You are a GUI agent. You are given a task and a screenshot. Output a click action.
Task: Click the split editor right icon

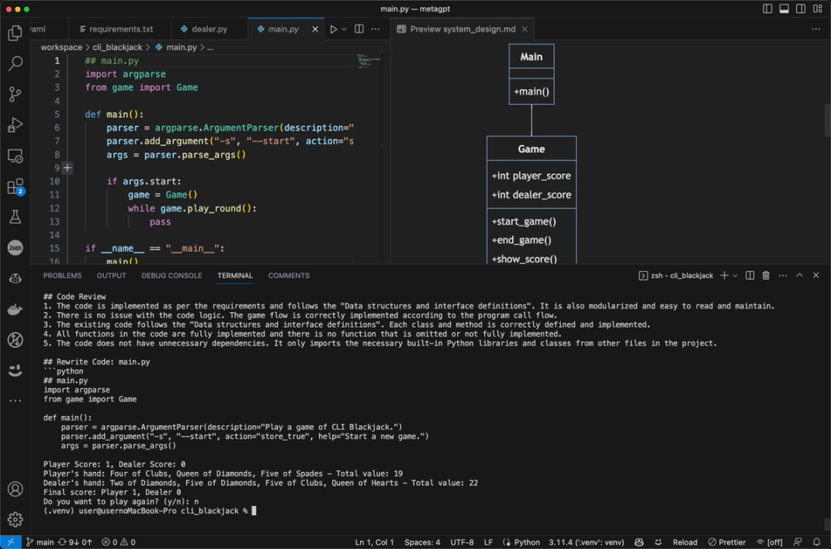point(359,29)
